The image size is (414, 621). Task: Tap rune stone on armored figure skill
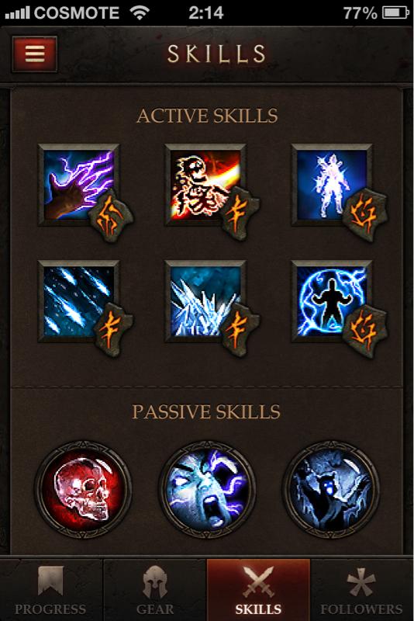pyautogui.click(x=364, y=216)
